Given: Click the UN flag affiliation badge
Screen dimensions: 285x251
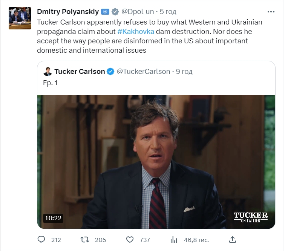Looking at the screenshot, I should [x=105, y=12].
